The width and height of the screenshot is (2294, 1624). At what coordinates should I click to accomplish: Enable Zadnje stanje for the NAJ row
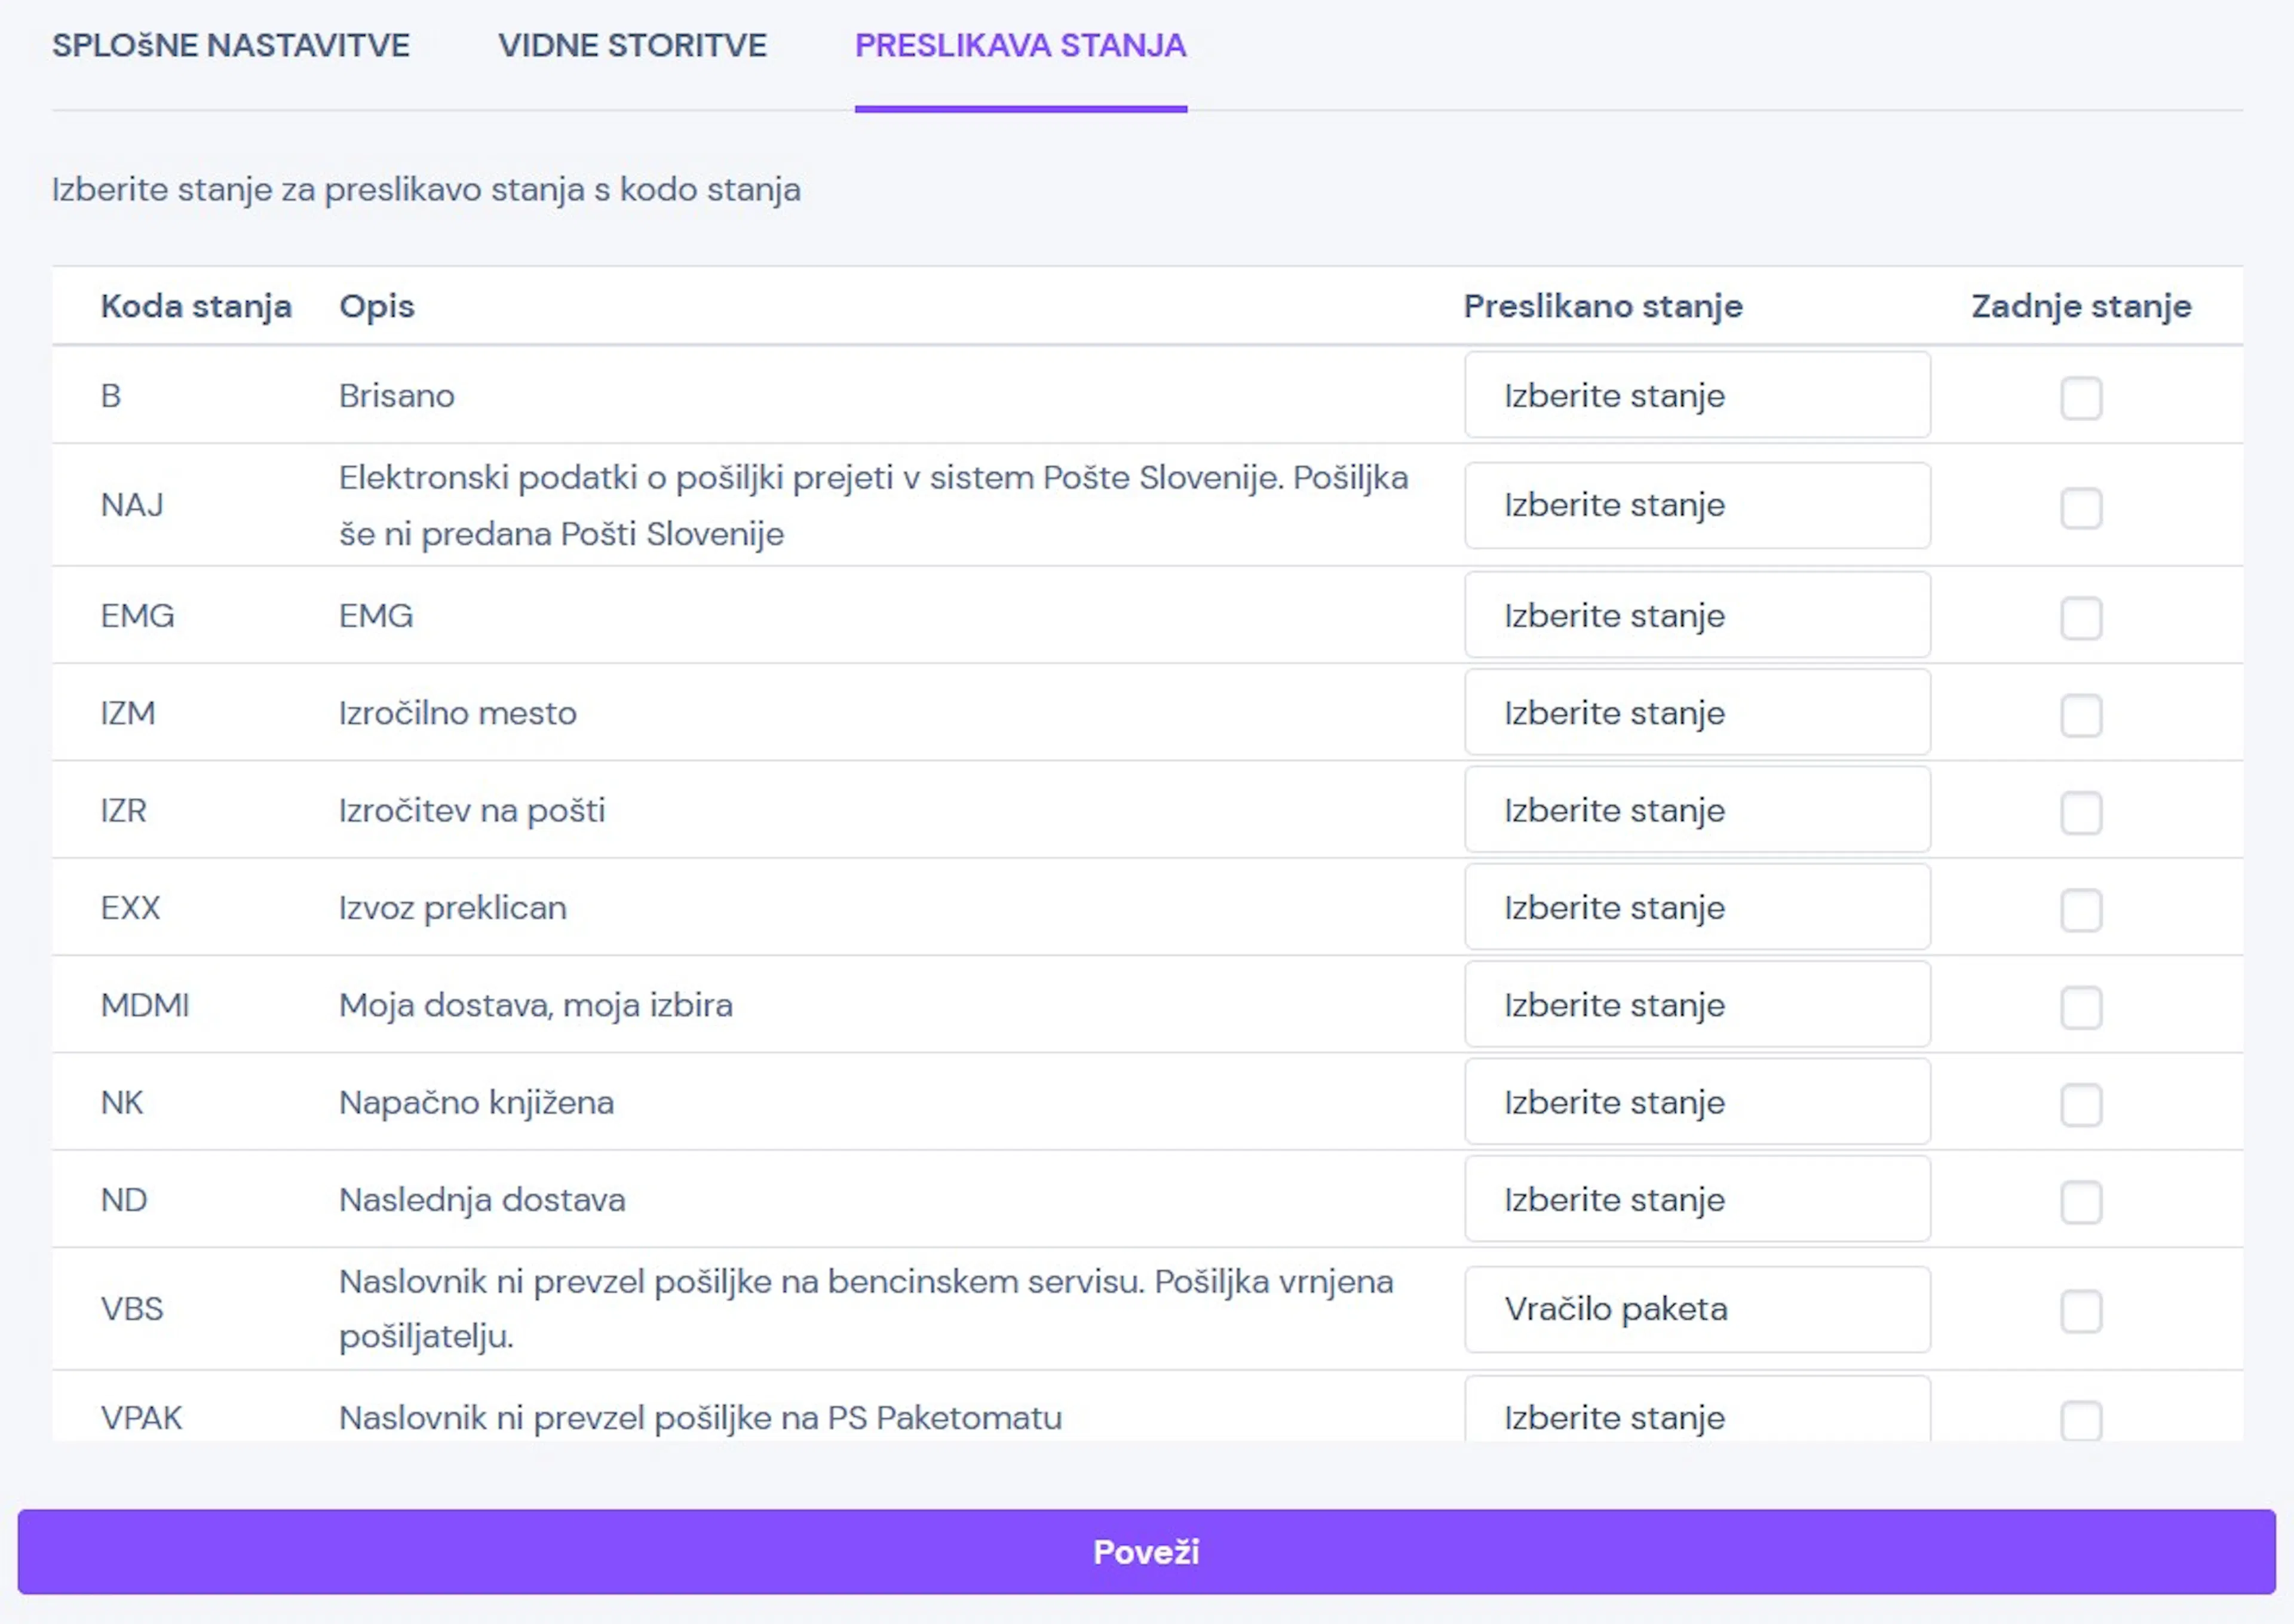coord(2080,508)
